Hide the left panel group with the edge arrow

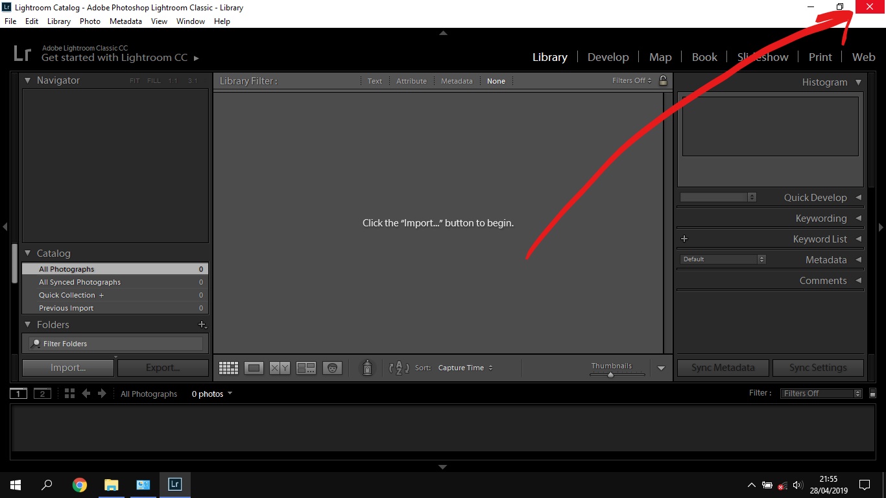click(x=5, y=227)
